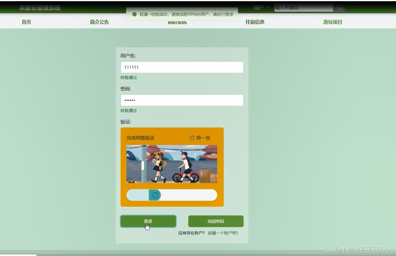The width and height of the screenshot is (396, 256).
Task: Click the puzzle slider handle icon
Action: (x=155, y=195)
